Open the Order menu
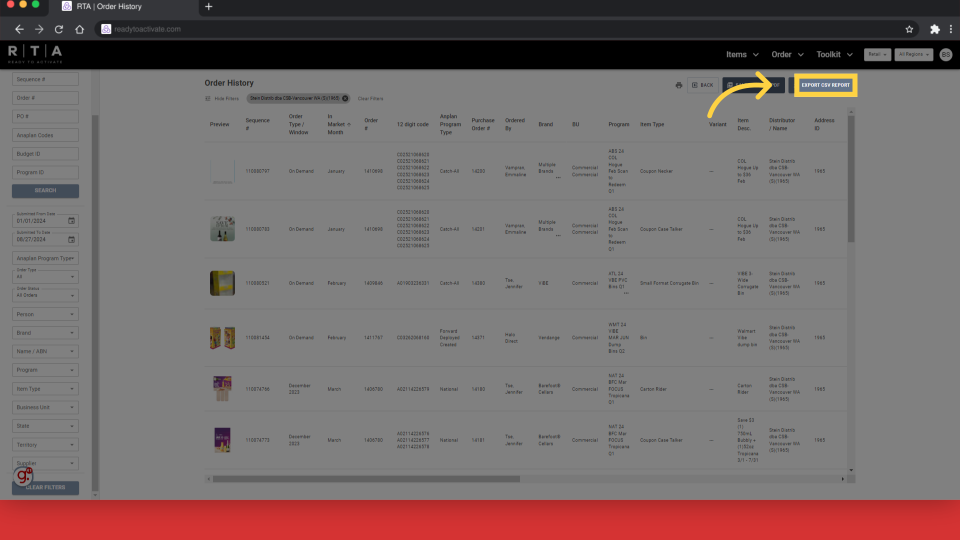The image size is (960, 540). pos(787,54)
